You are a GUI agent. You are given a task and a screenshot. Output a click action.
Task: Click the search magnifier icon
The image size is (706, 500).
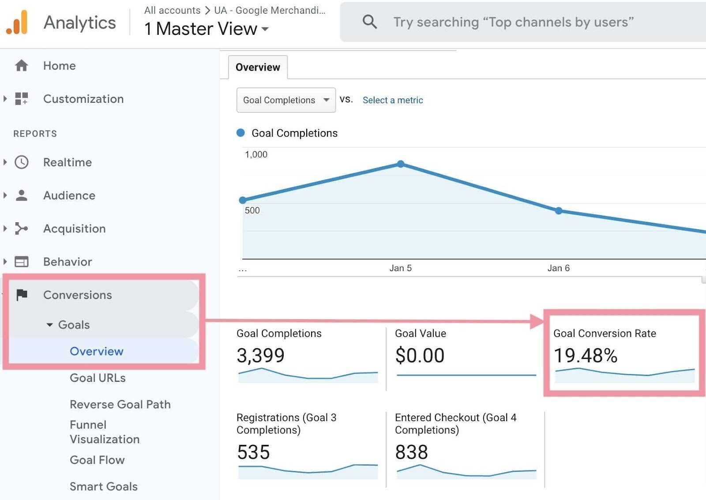[x=369, y=22]
